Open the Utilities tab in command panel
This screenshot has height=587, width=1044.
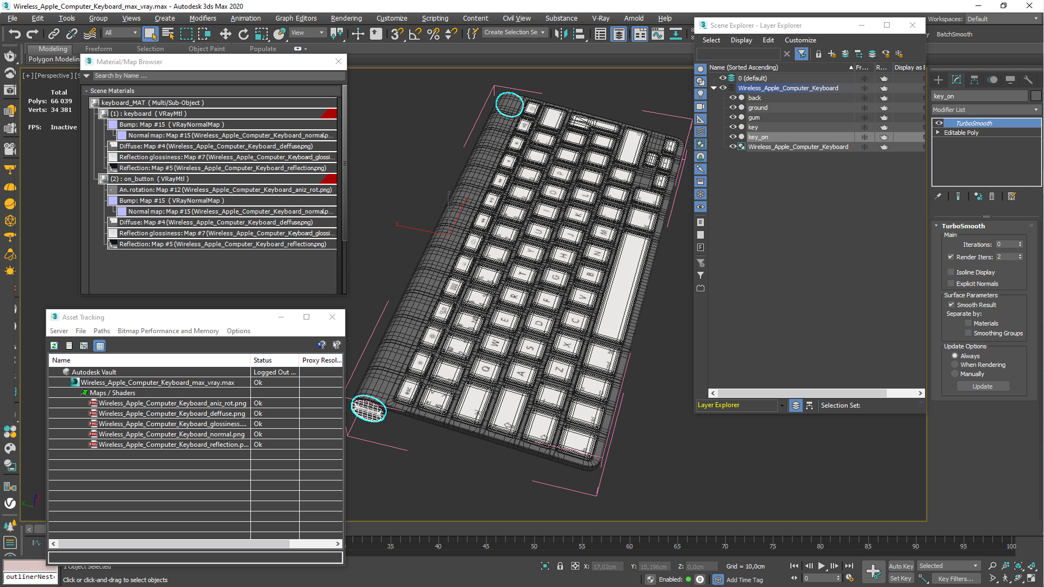[1028, 80]
